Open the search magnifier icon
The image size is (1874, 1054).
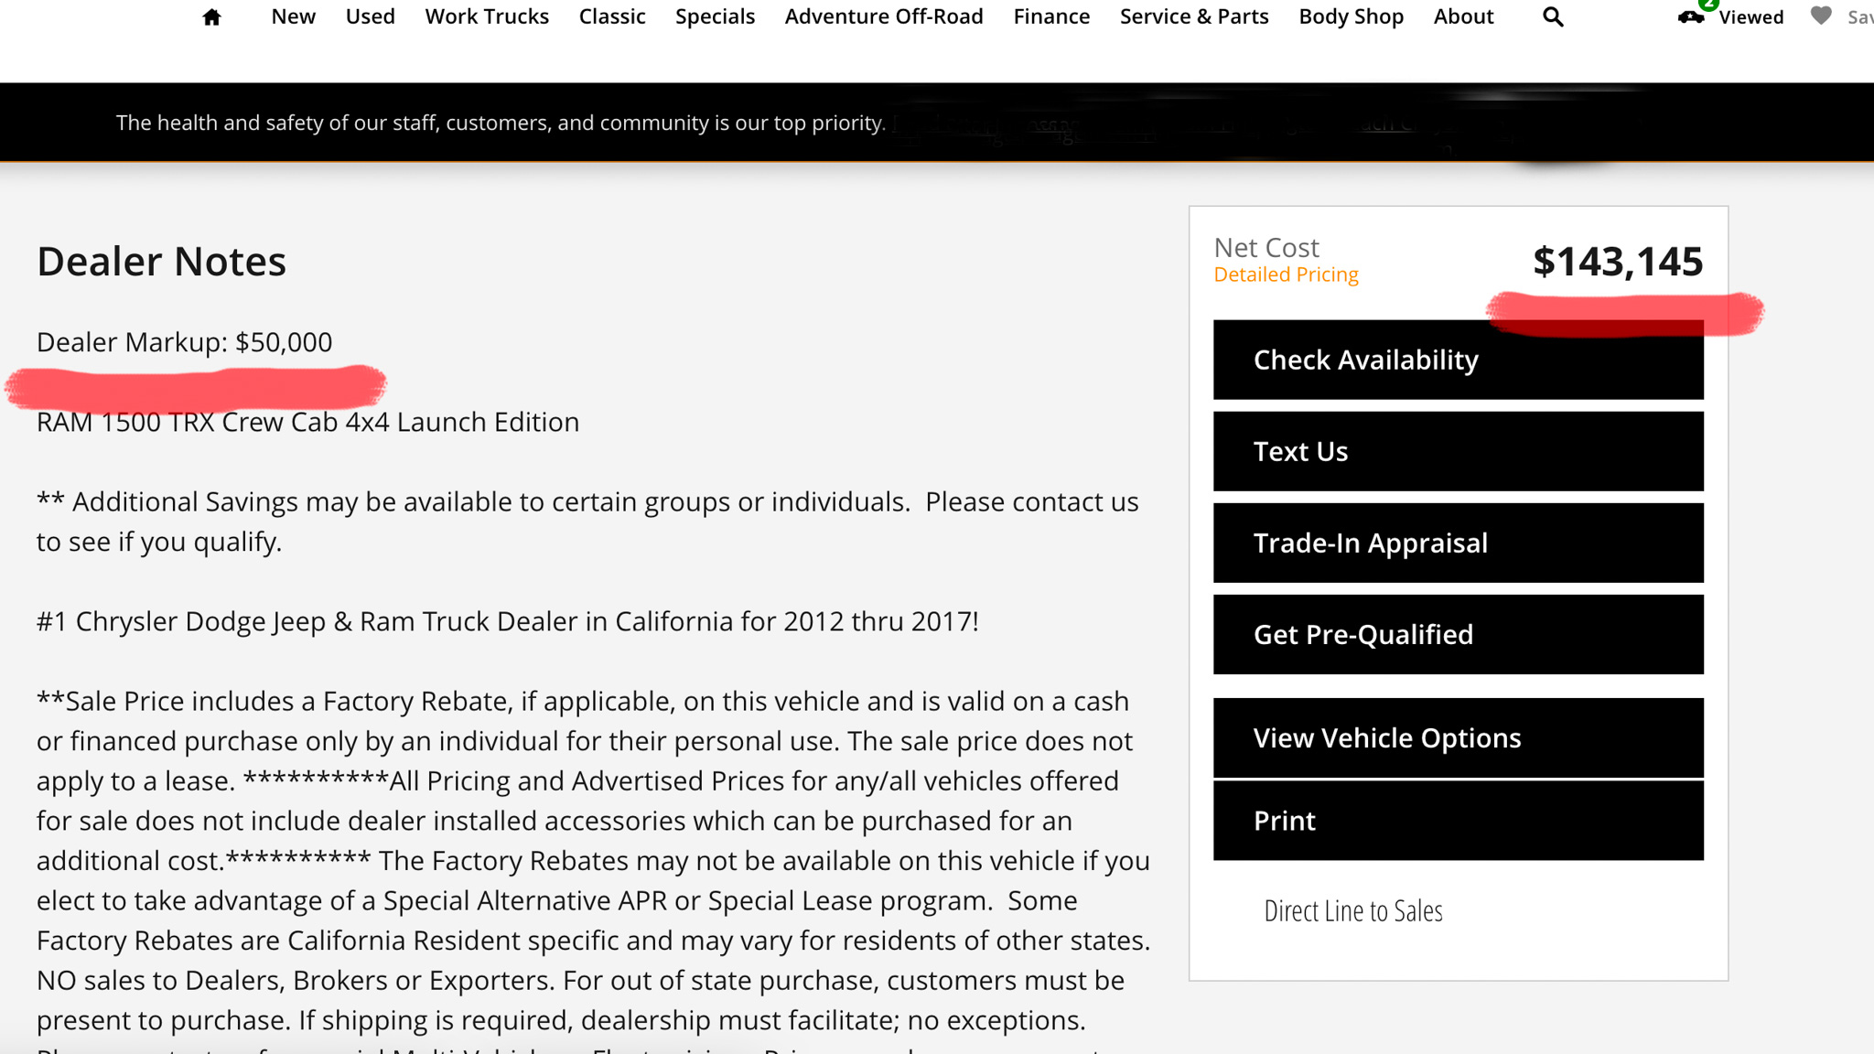(1552, 17)
